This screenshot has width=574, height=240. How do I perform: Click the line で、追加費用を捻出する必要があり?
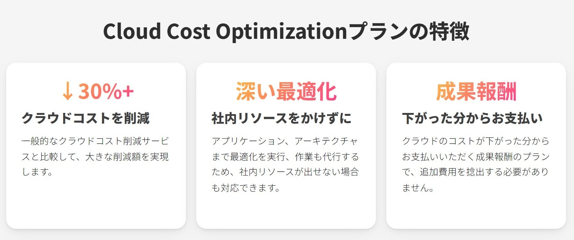[476, 172]
